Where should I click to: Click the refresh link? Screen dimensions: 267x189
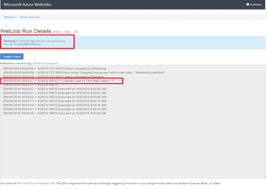coord(37,63)
